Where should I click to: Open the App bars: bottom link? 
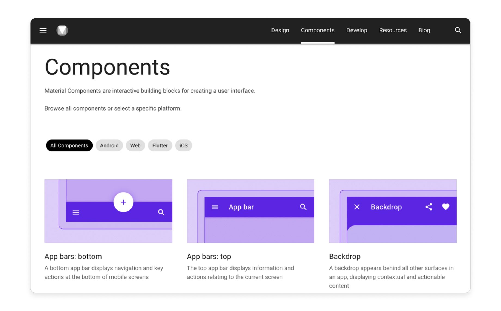click(73, 257)
